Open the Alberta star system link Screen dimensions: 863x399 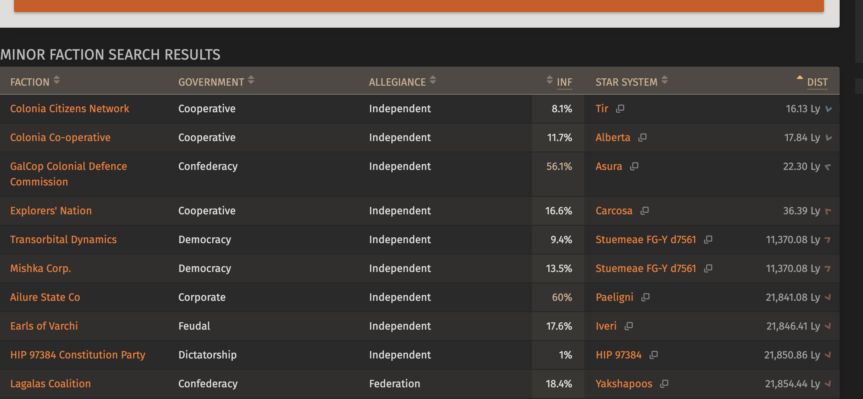pos(613,138)
